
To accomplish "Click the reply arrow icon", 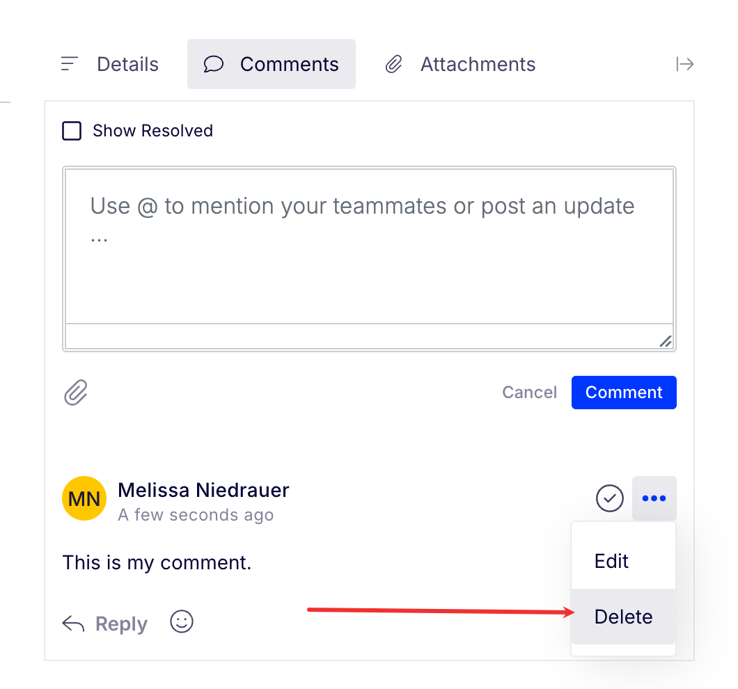I will 73,624.
